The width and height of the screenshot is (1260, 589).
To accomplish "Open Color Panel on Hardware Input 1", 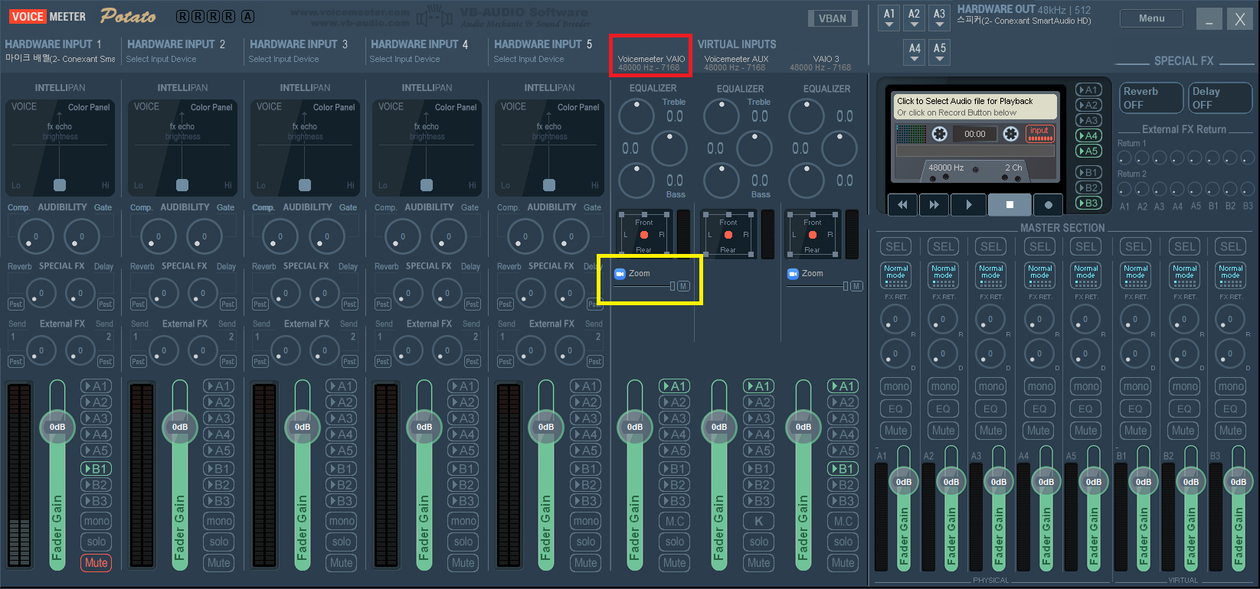I will [89, 107].
